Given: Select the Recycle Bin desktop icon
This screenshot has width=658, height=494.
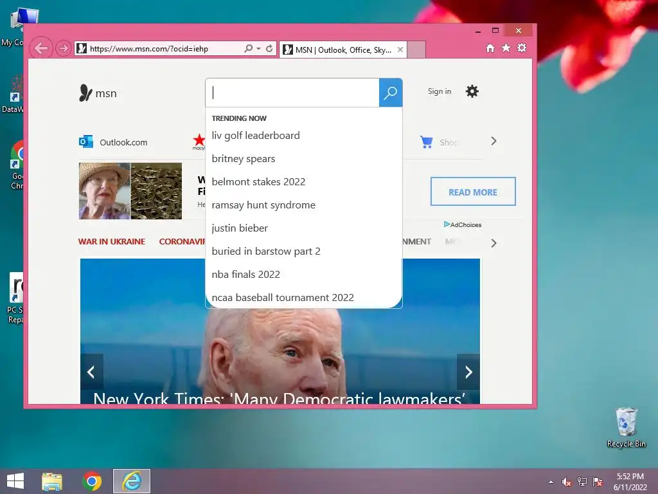Looking at the screenshot, I should [626, 428].
